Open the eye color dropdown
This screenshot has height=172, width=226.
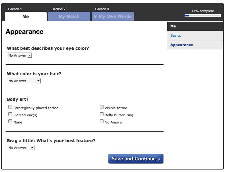19,55
